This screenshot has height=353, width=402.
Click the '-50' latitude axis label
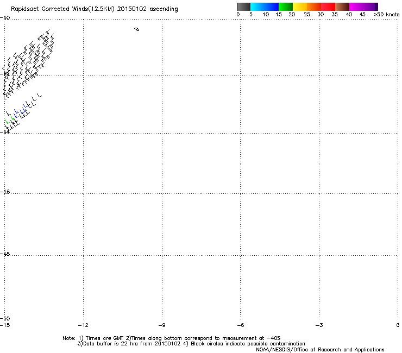[5, 318]
